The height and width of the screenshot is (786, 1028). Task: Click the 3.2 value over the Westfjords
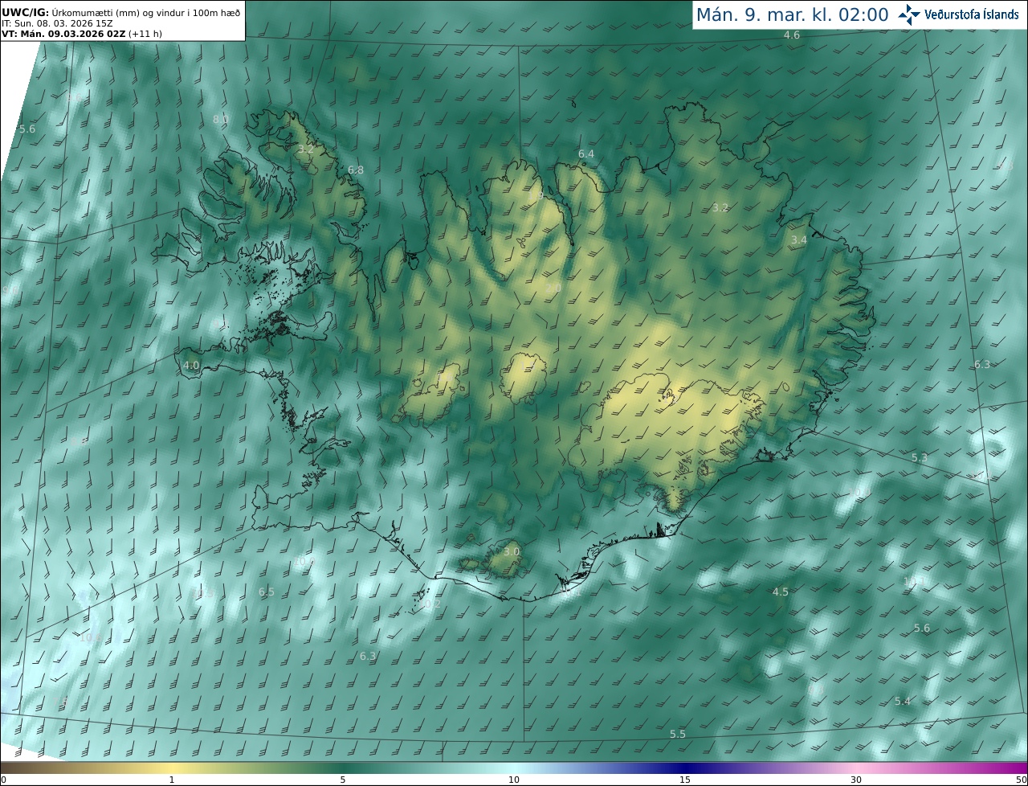(305, 149)
